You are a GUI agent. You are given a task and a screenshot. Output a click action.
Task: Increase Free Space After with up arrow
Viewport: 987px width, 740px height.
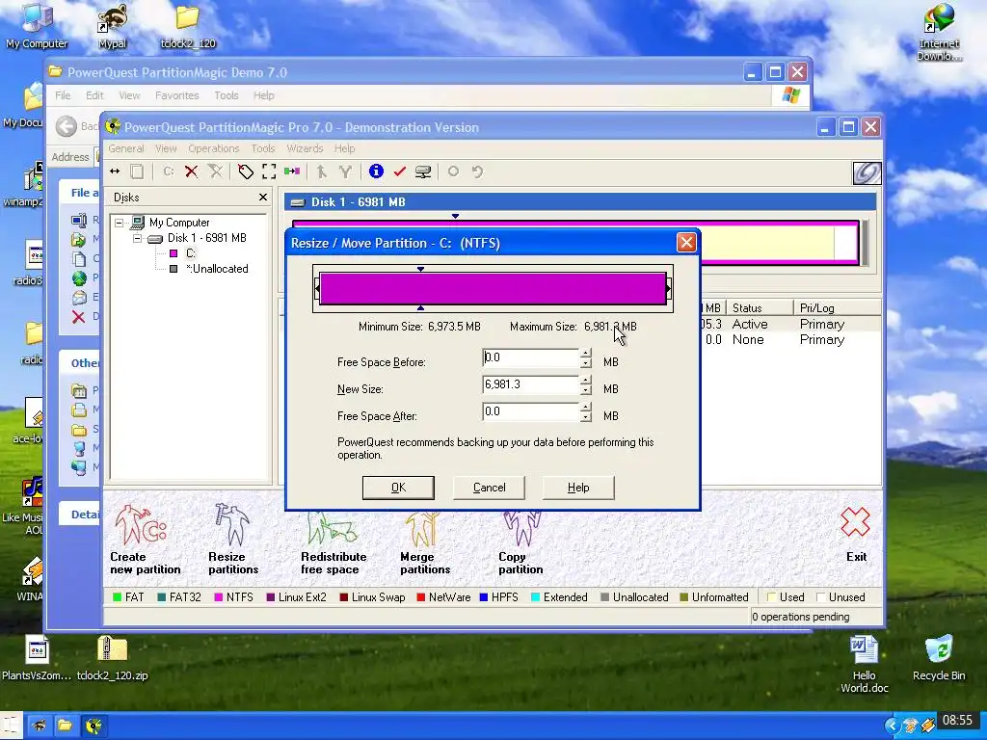coord(586,408)
